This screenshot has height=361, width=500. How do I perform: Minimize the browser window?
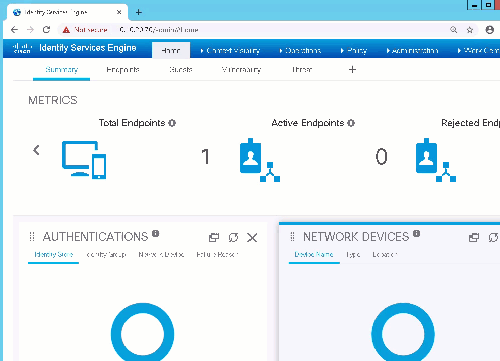pyautogui.click(x=474, y=5)
